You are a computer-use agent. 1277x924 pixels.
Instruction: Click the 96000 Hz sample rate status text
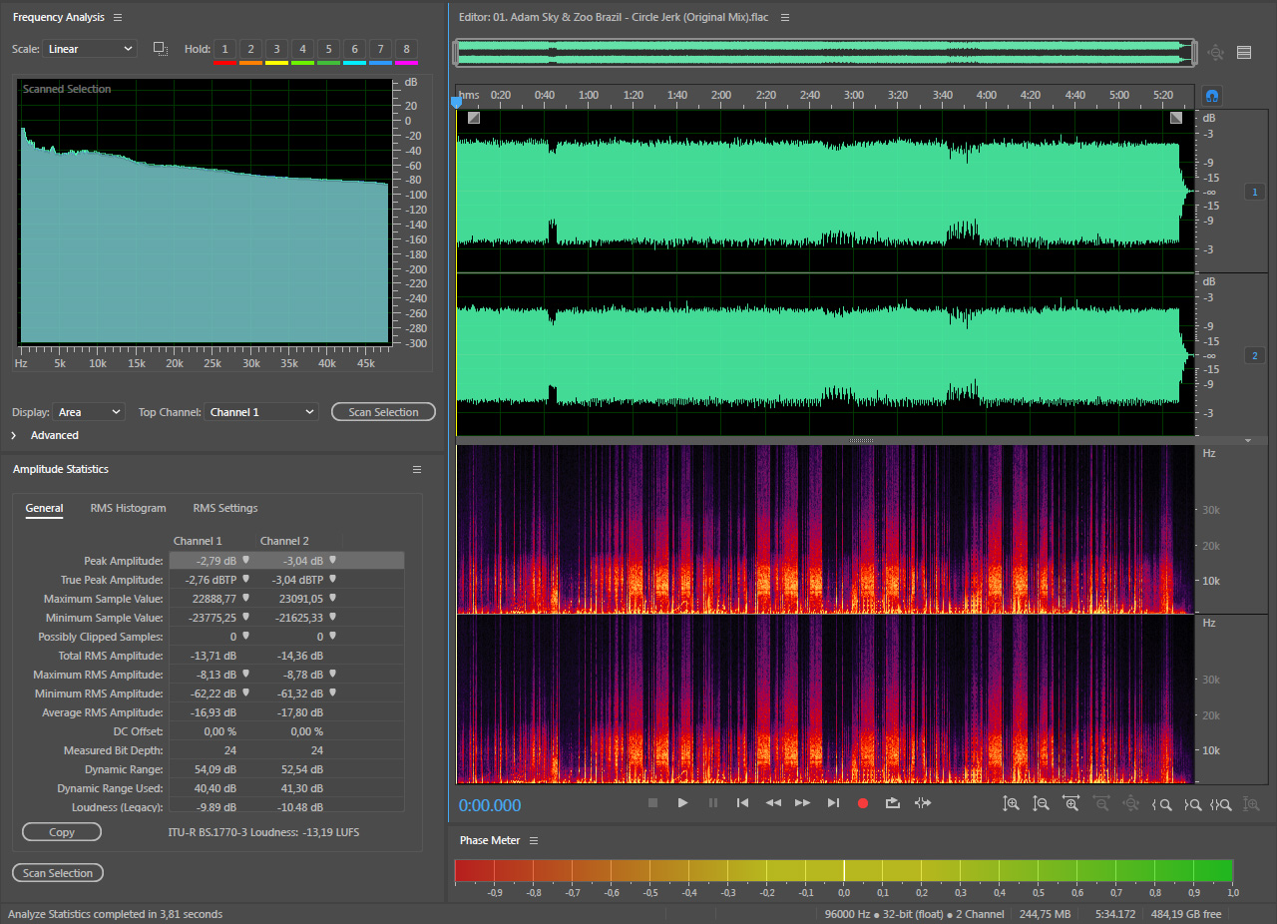(846, 914)
